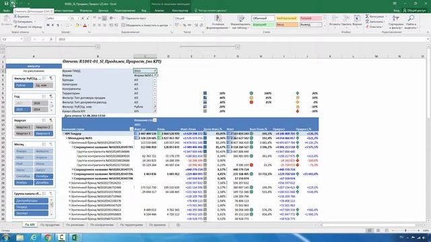This screenshot has height=242, width=431.
Task: Toggle Декабрь in the Месяц slicer
Action: click(x=43, y=182)
